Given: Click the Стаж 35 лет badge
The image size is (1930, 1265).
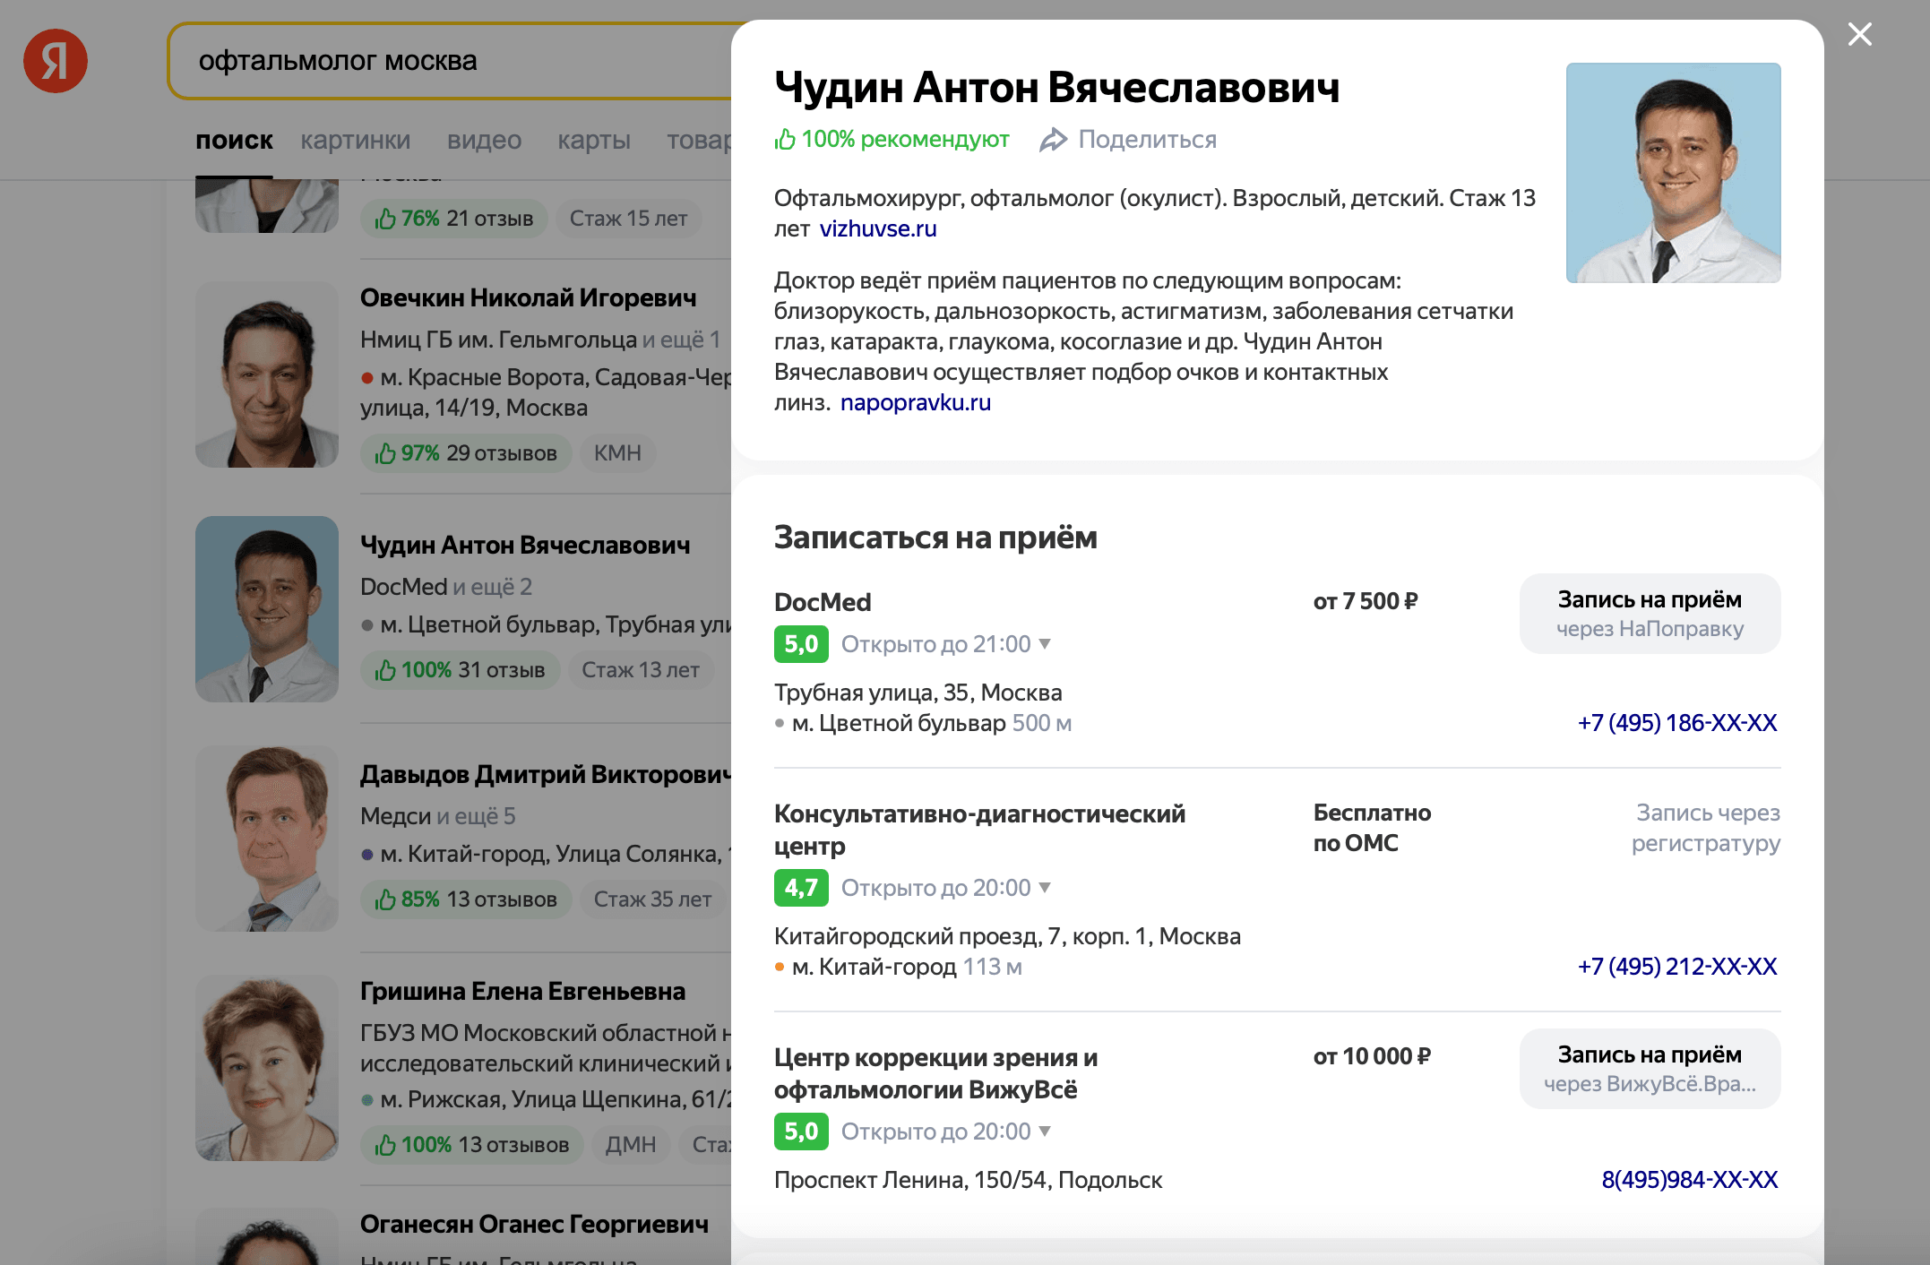Looking at the screenshot, I should pyautogui.click(x=652, y=899).
